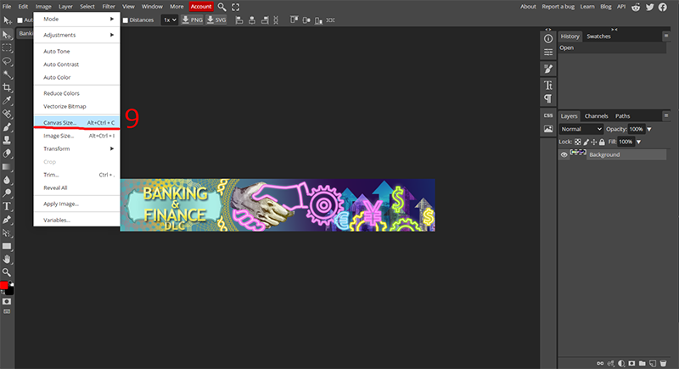Open the Twitter link icon
The width and height of the screenshot is (679, 369).
pyautogui.click(x=649, y=7)
